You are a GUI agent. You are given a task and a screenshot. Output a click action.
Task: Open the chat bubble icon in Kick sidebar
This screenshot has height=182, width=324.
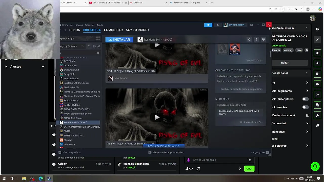click(317, 84)
